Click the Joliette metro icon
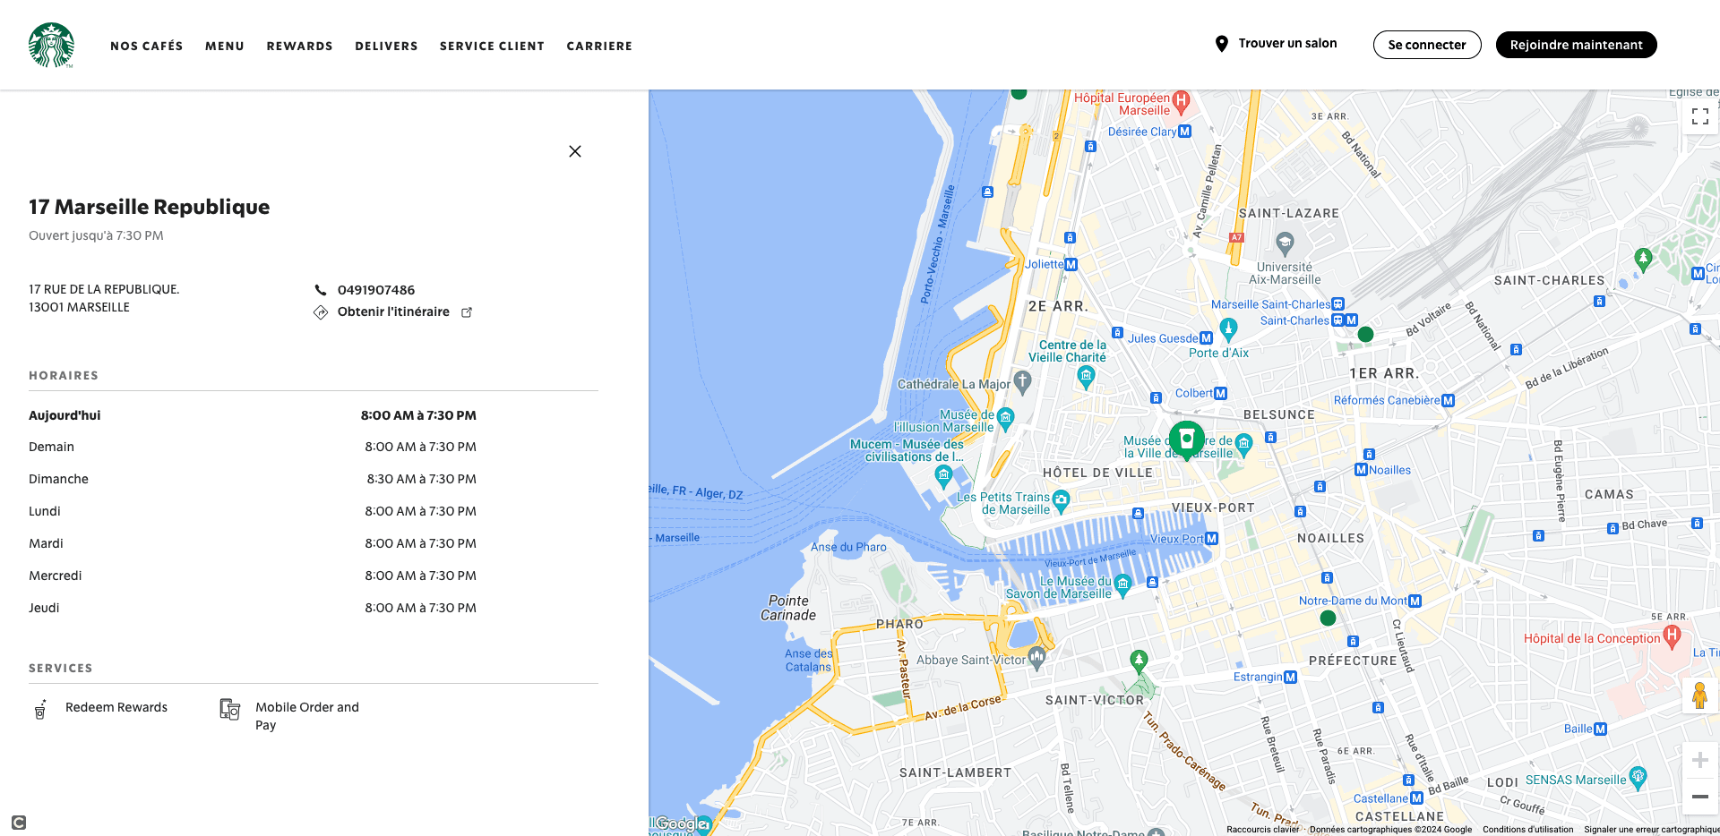Screen dimensions: 1720x836 click(x=1071, y=265)
